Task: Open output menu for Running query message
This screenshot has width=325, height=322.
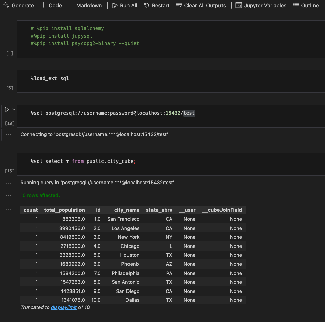Action: click(x=8, y=183)
